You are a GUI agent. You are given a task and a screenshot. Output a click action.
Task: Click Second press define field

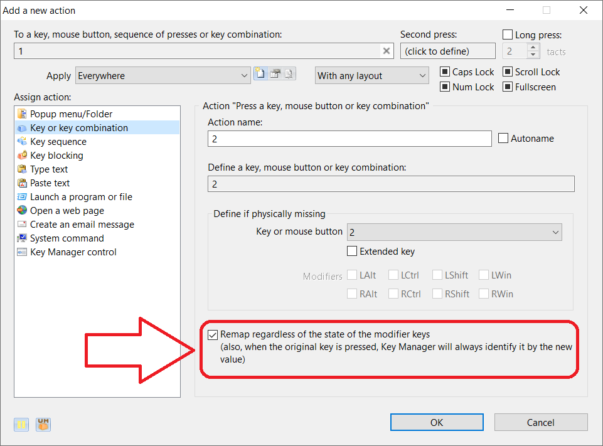coord(447,51)
